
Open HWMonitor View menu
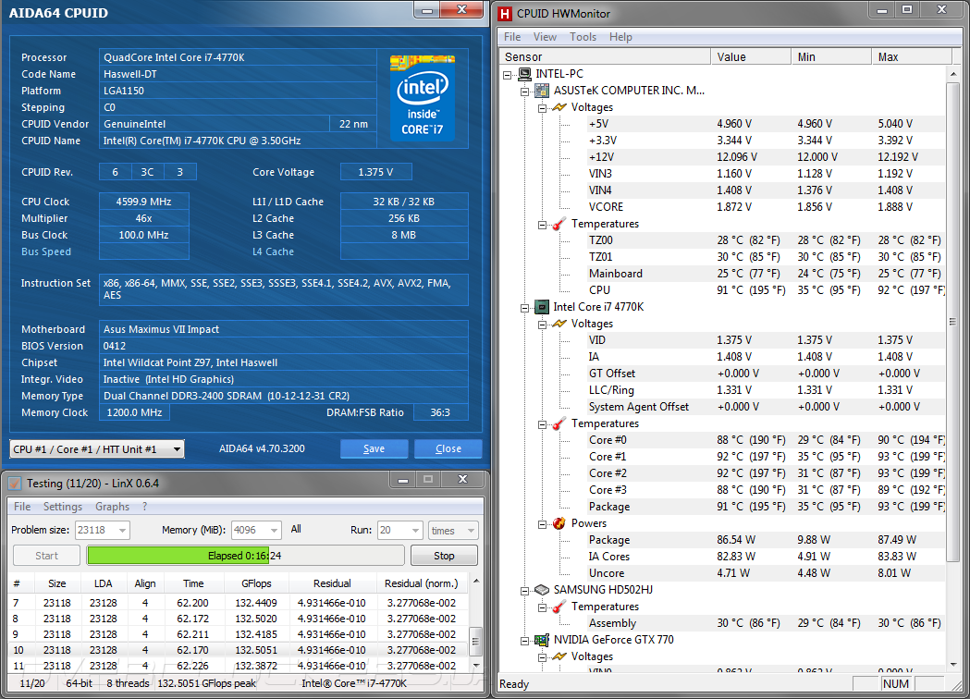[545, 36]
